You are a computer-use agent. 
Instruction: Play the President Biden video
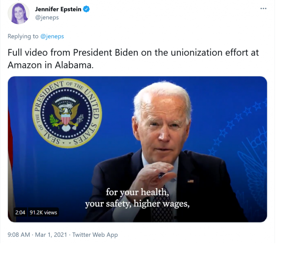137,149
